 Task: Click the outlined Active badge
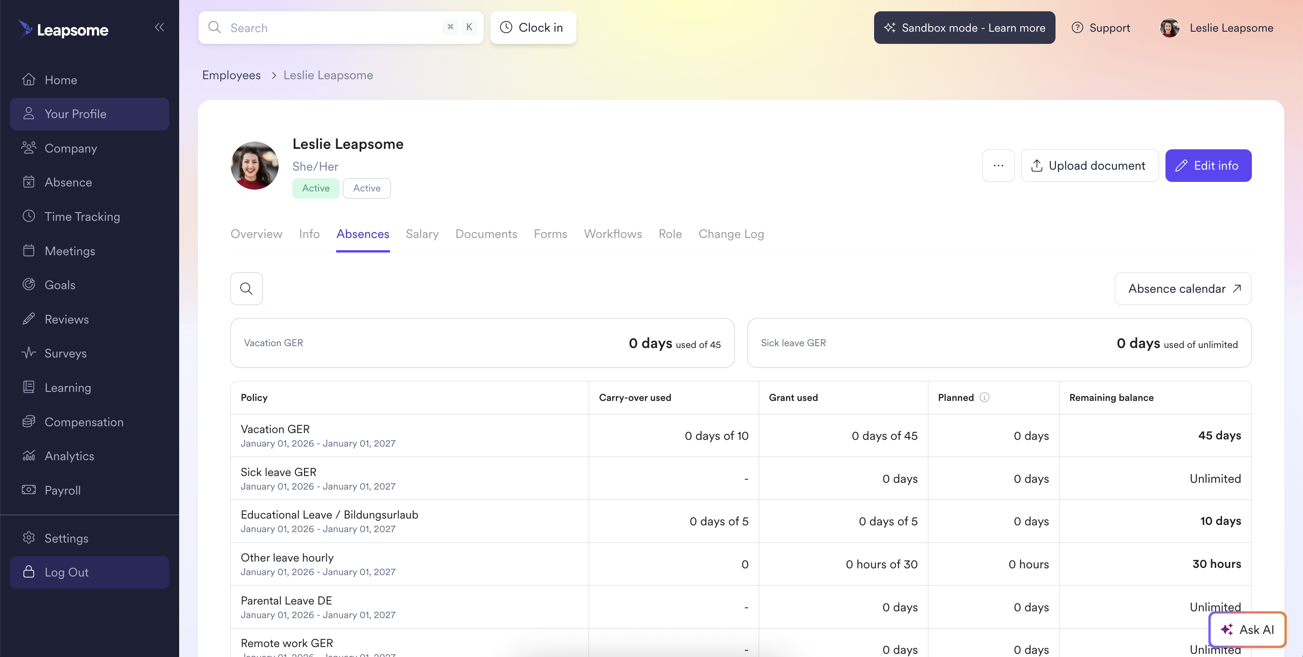(367, 188)
